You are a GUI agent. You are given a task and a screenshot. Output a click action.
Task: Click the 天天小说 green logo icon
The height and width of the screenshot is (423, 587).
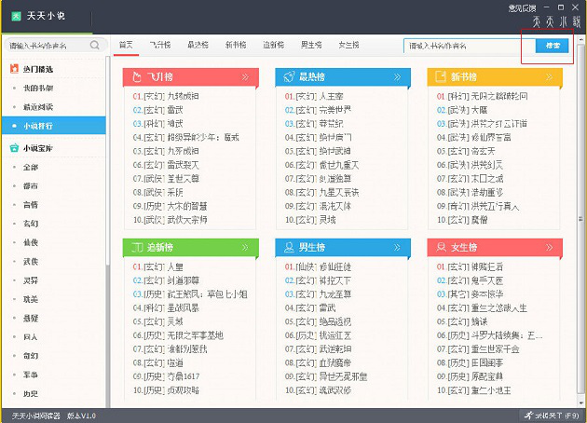click(16, 16)
